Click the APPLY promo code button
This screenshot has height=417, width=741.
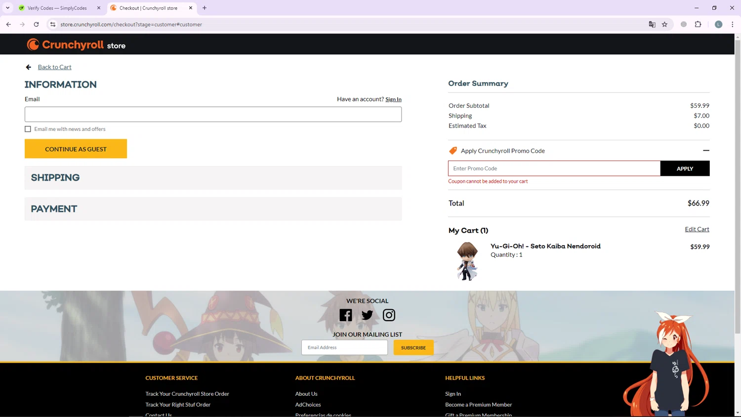(685, 168)
